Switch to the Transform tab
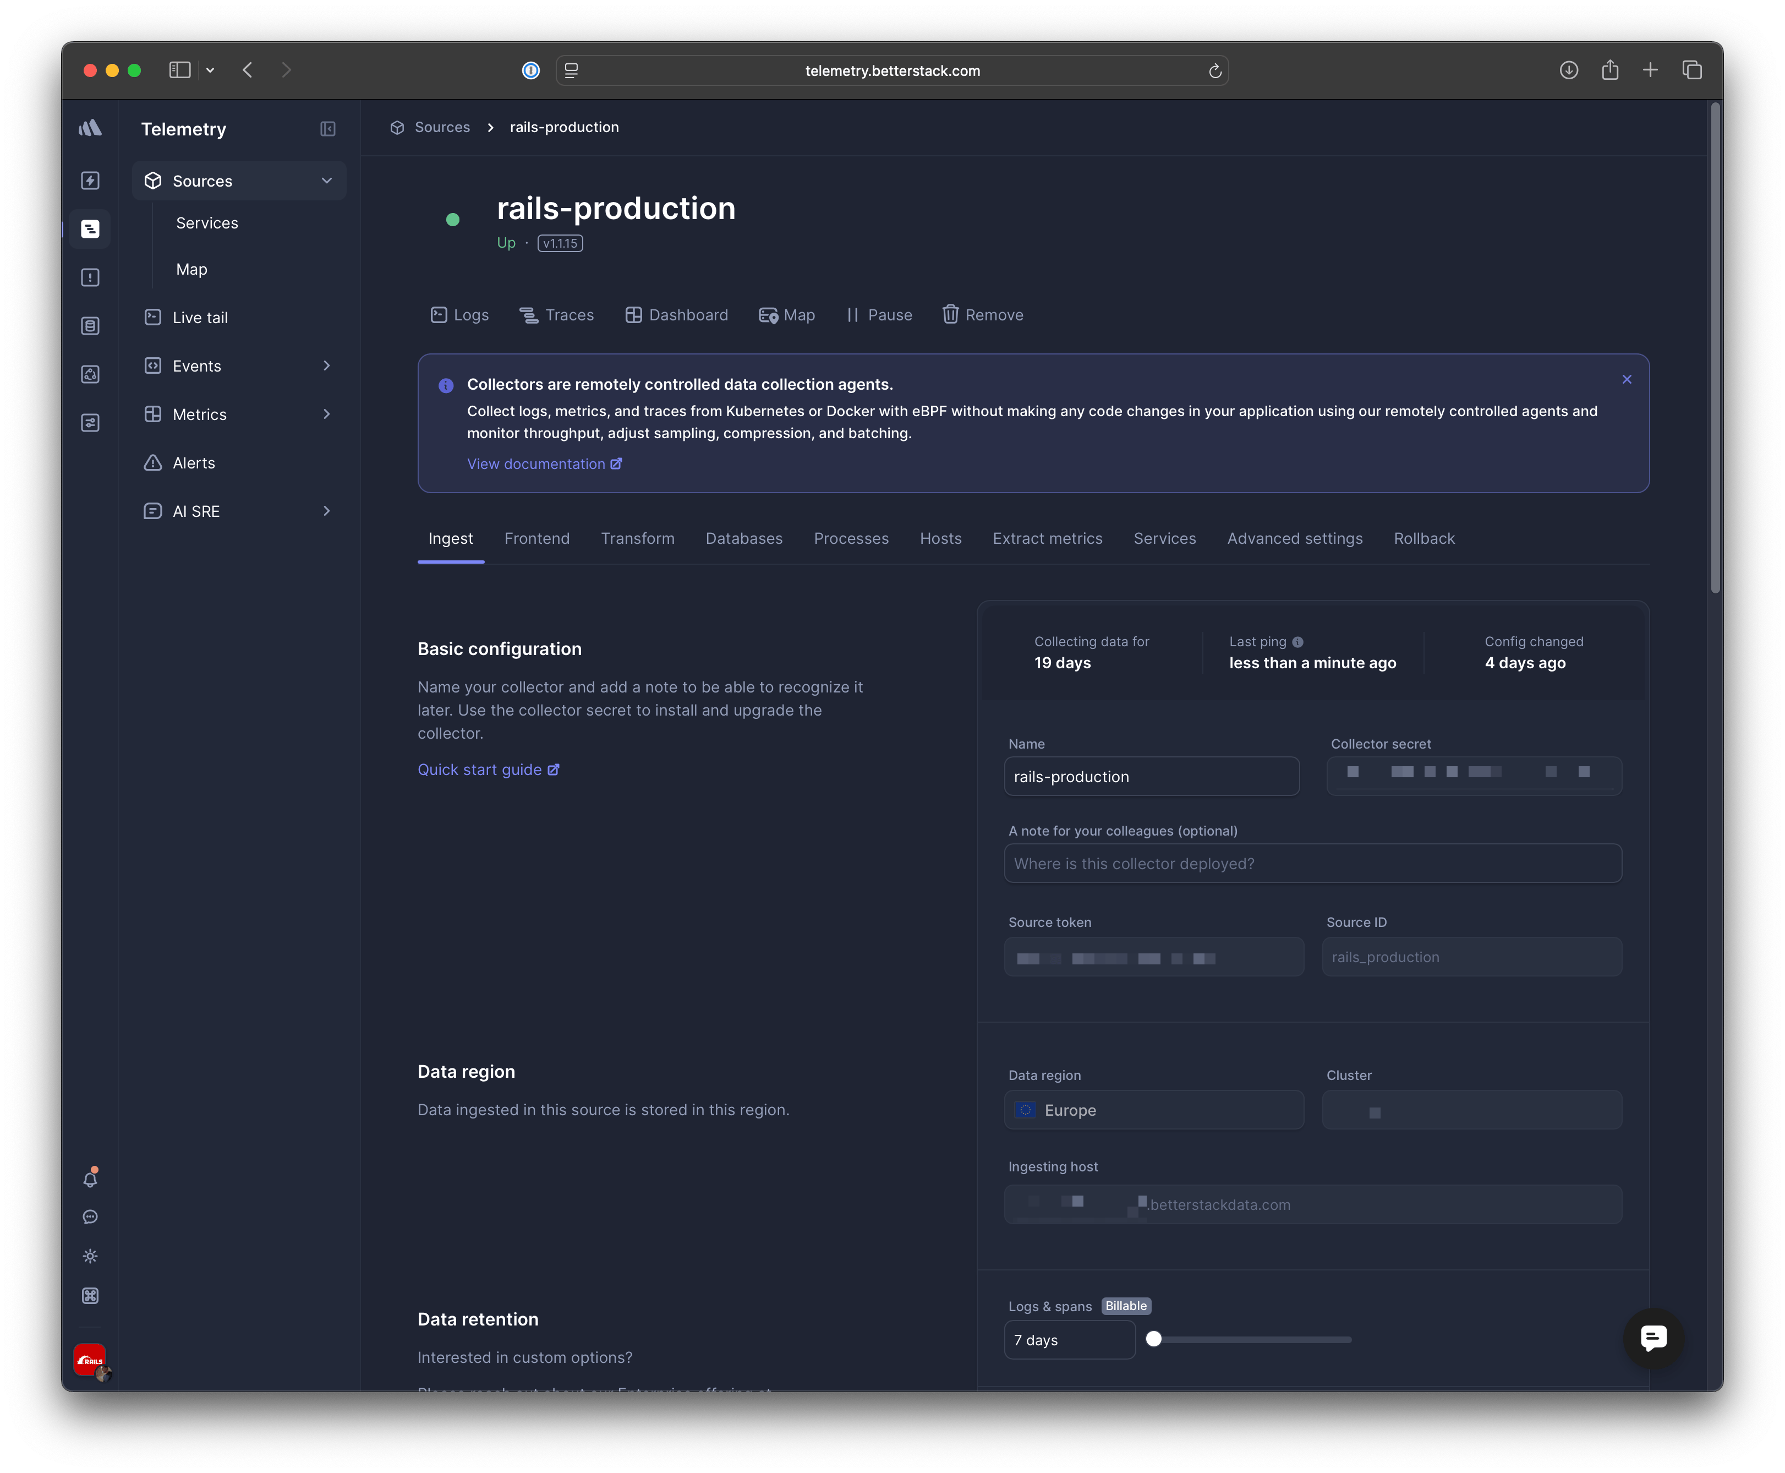Viewport: 1785px width, 1473px height. (638, 539)
